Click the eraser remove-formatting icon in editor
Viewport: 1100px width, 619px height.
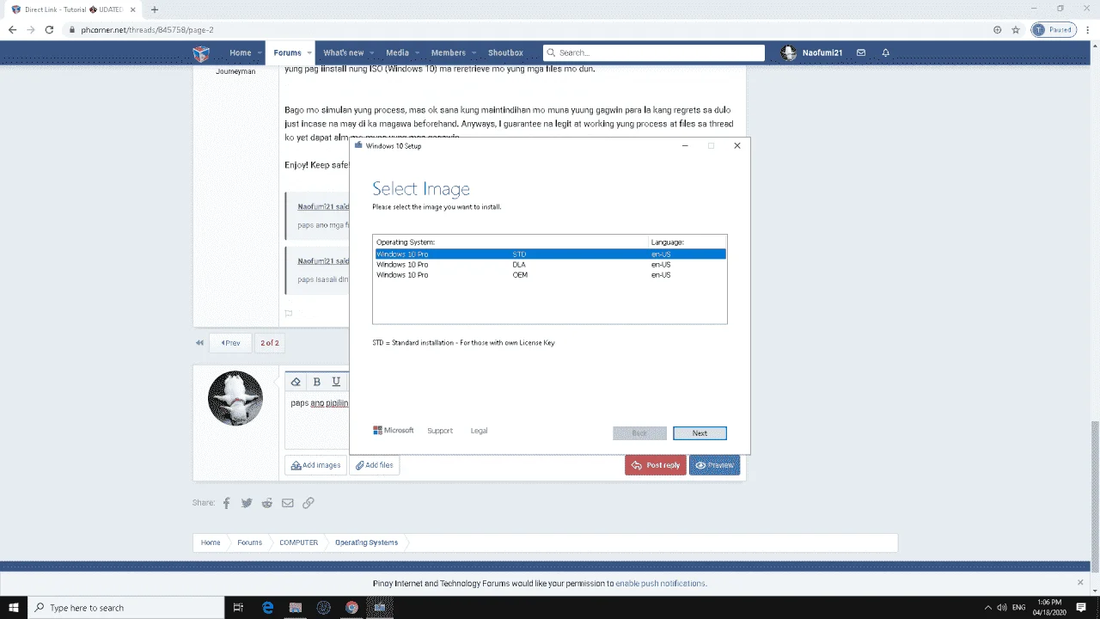[296, 382]
